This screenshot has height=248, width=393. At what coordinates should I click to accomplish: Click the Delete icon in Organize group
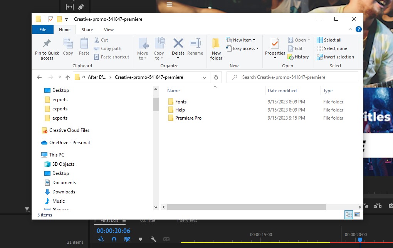pyautogui.click(x=178, y=49)
